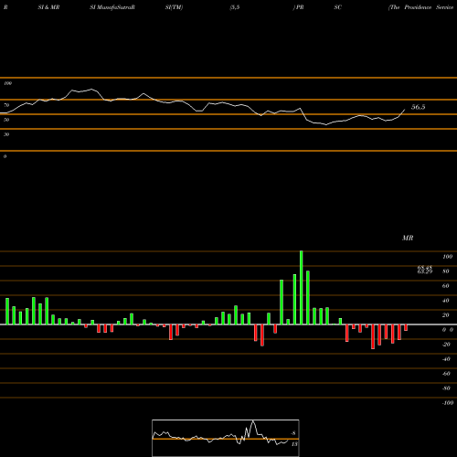Click the end point of RSI line
The width and height of the screenshot is (457, 457).
[405, 110]
